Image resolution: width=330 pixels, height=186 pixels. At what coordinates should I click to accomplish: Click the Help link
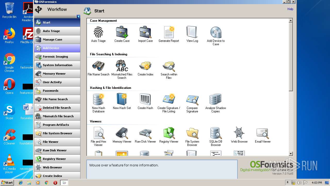point(290,9)
